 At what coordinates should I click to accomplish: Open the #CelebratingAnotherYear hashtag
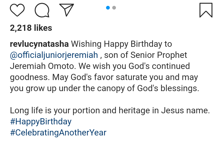pyautogui.click(x=58, y=133)
